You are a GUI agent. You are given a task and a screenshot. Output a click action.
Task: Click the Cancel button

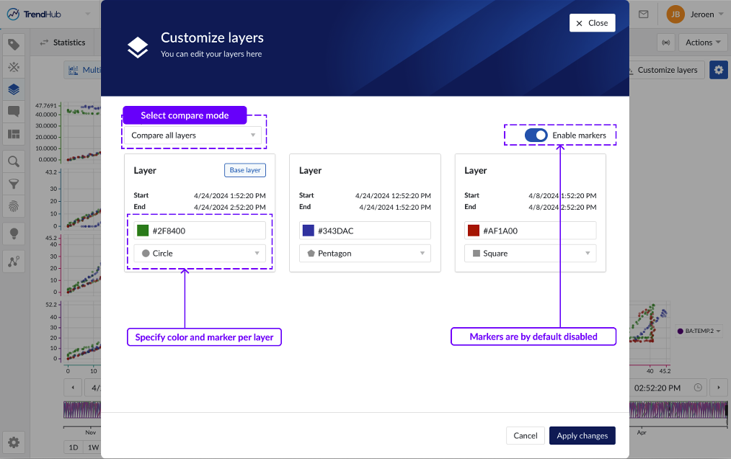click(x=526, y=435)
